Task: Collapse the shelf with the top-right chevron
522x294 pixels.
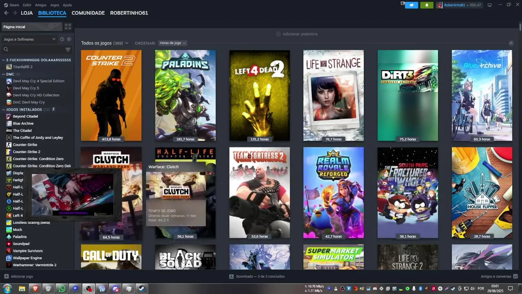Action: point(511,43)
